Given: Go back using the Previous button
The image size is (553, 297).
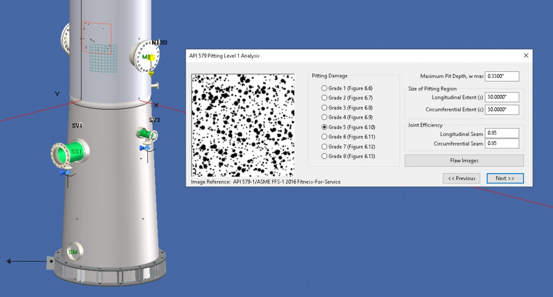Looking at the screenshot, I should point(461,178).
